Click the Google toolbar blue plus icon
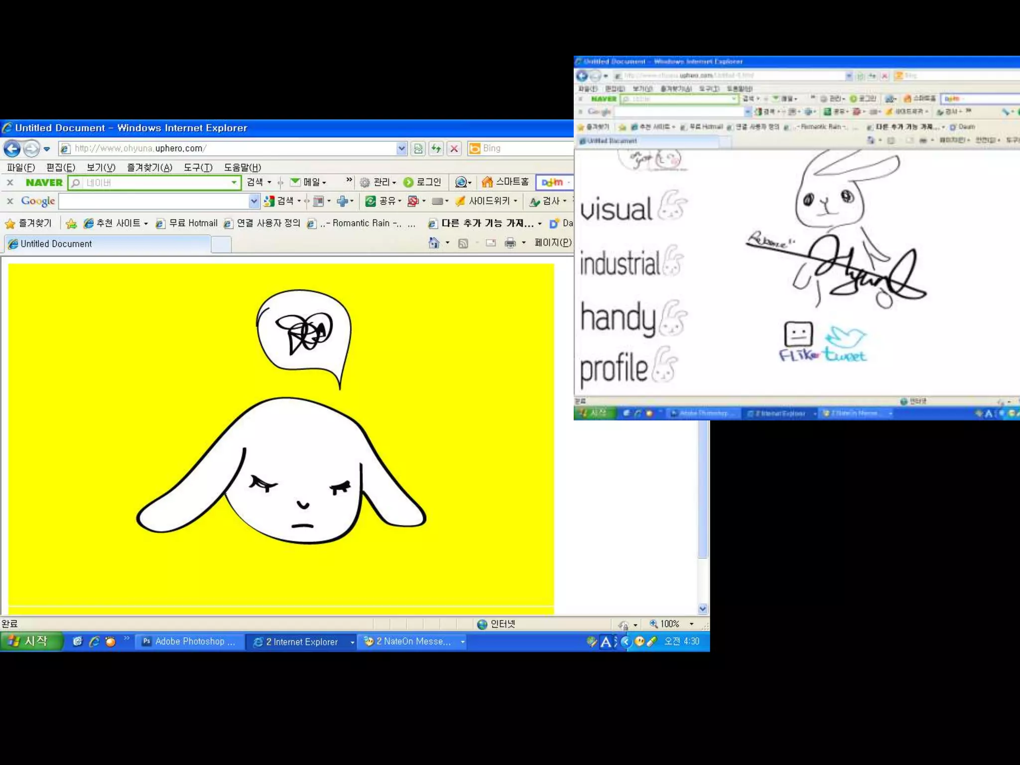This screenshot has height=765, width=1020. click(342, 201)
